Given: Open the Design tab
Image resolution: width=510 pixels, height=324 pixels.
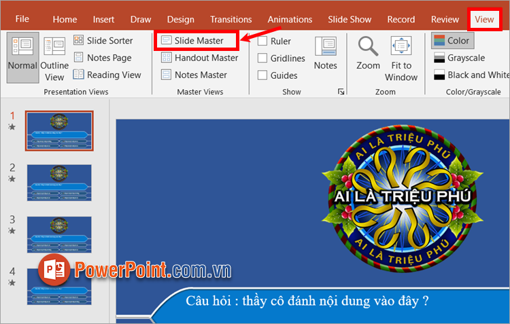Looking at the screenshot, I should [x=180, y=20].
